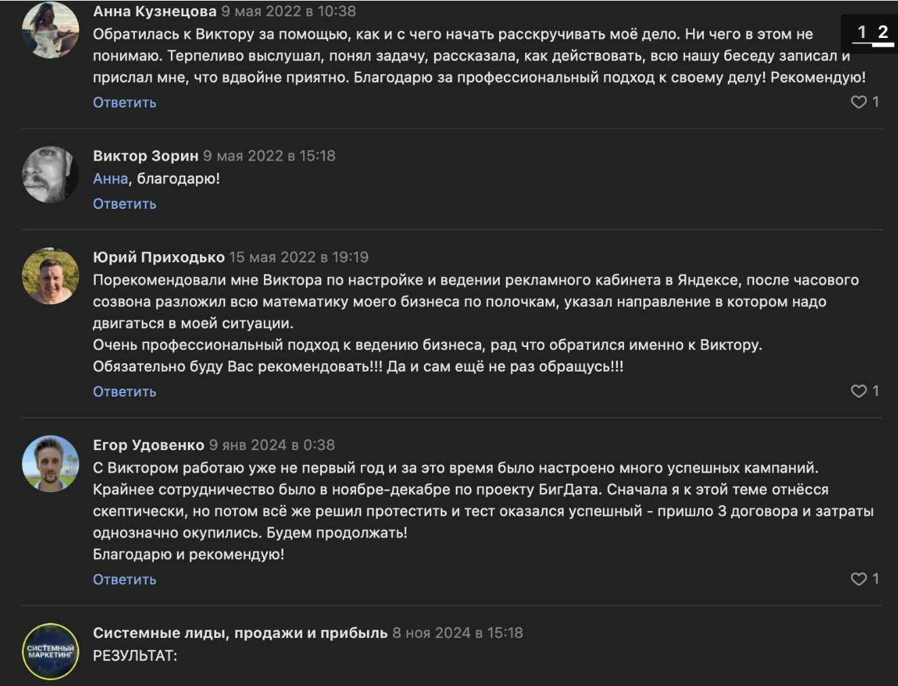Open Егор Удовенко's avatar photo
The height and width of the screenshot is (686, 898).
click(x=51, y=464)
